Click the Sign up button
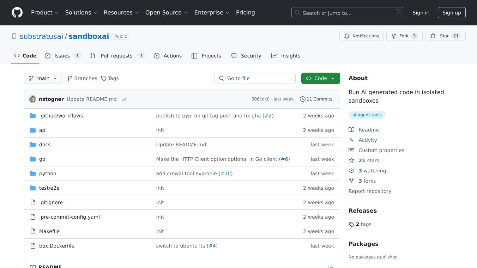The height and width of the screenshot is (268, 477). [452, 13]
